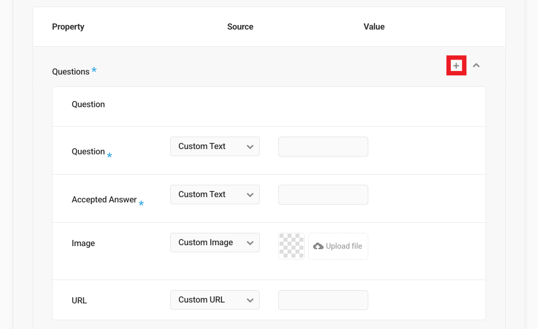Click the dropdown chevron on the Question source selector
538x329 pixels.
250,146
